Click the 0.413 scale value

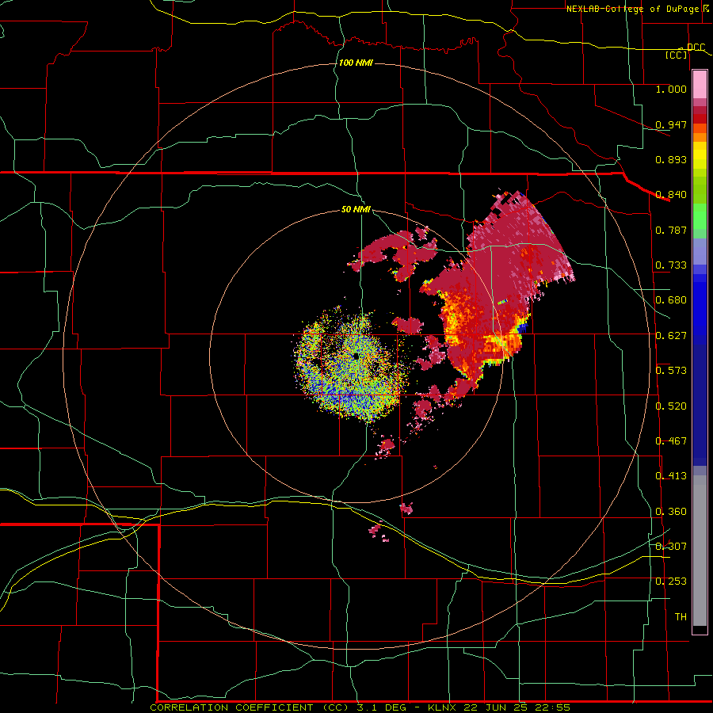click(671, 476)
